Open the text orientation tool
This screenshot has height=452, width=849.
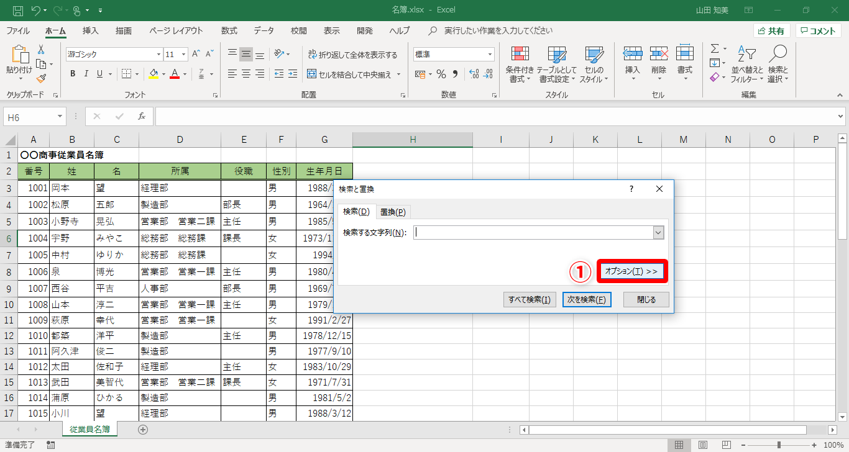pyautogui.click(x=279, y=54)
